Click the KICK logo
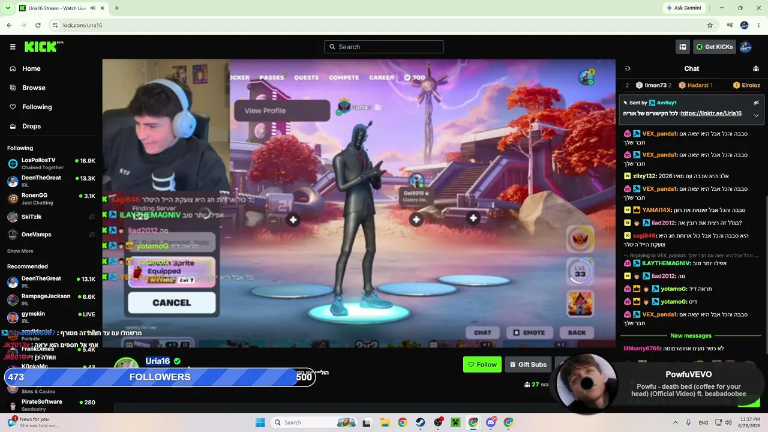The width and height of the screenshot is (768, 432). tap(44, 47)
